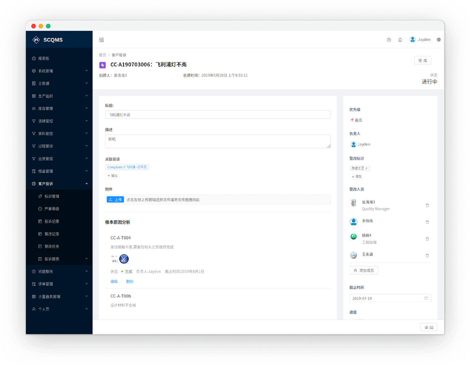Collapse the sidebar with menu fold icon
This screenshot has height=365, width=470.
click(101, 40)
